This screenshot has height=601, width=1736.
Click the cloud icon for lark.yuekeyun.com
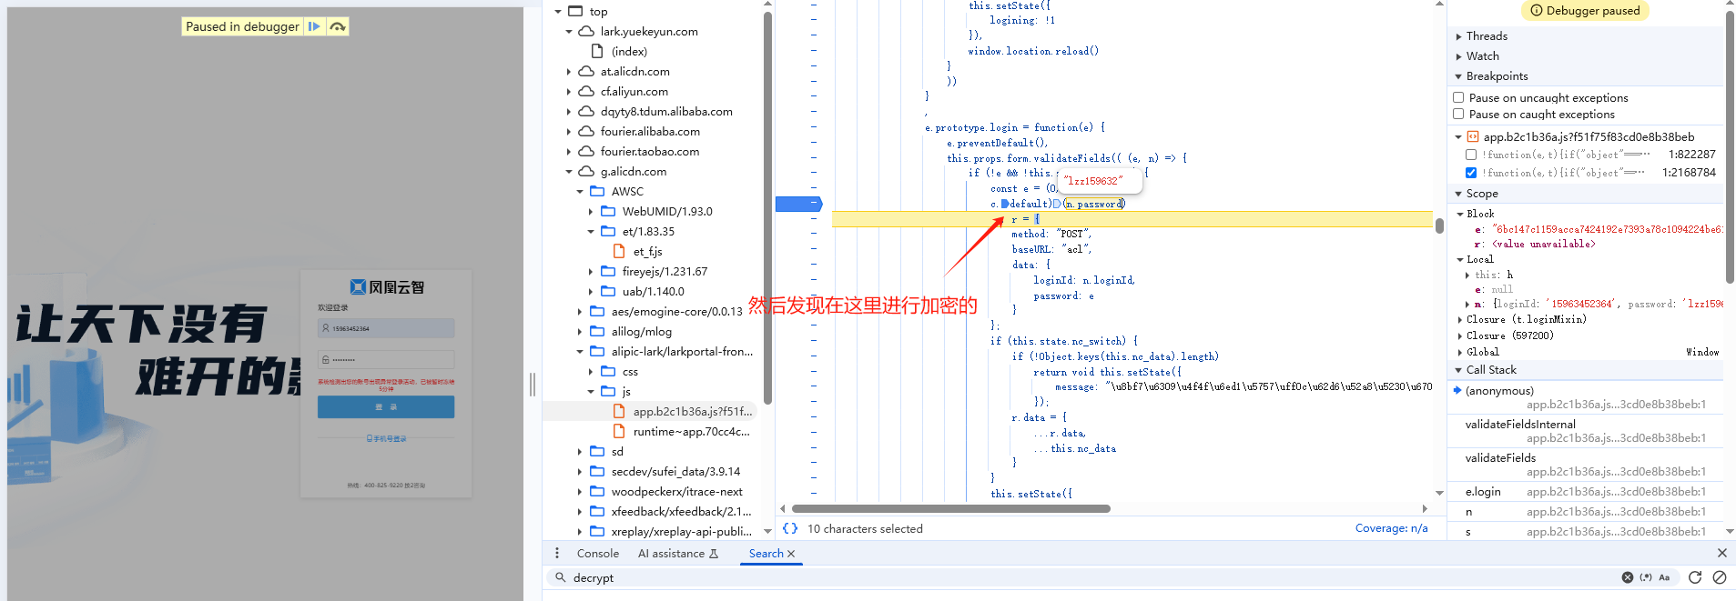[586, 31]
